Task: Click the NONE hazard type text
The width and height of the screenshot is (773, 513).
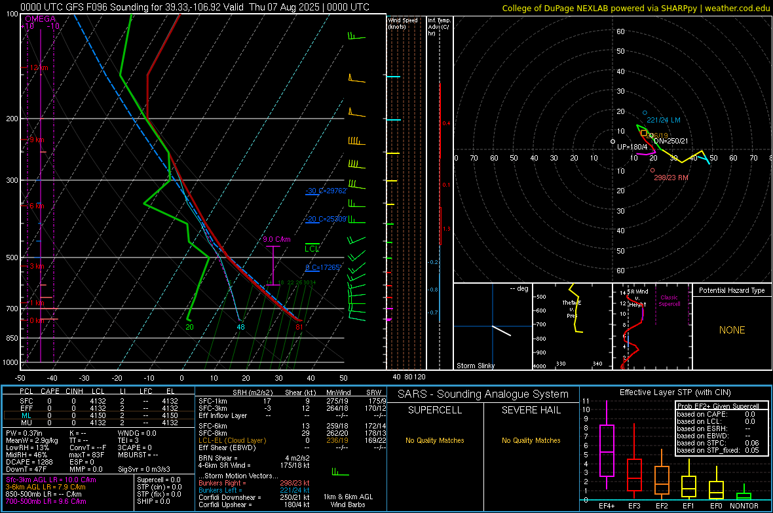Action: [732, 330]
